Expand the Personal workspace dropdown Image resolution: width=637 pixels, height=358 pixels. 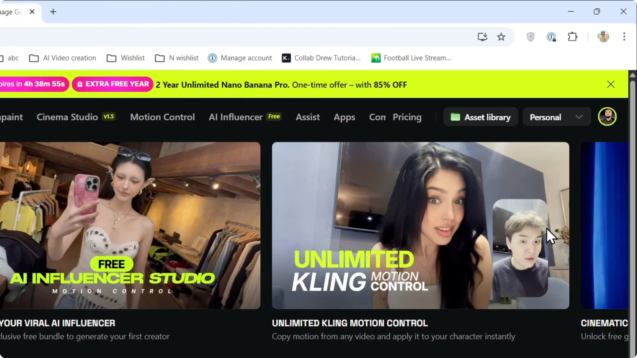point(556,117)
